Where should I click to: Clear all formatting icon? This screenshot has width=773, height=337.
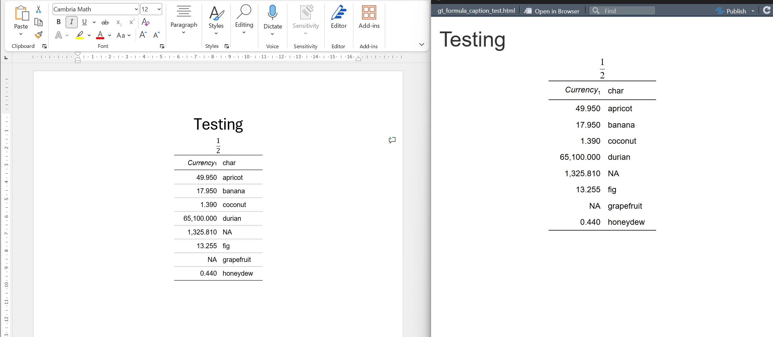tap(145, 22)
